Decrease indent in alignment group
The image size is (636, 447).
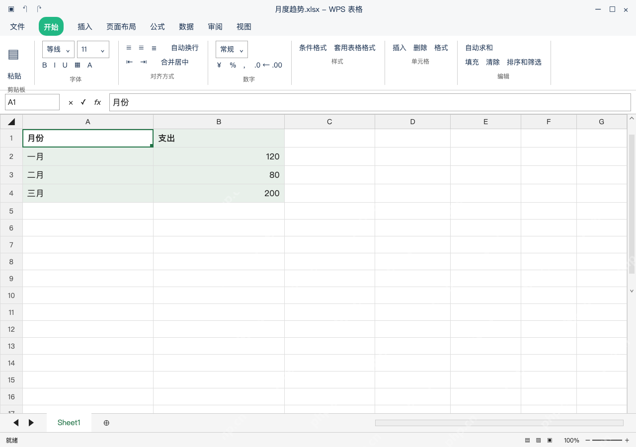point(130,62)
